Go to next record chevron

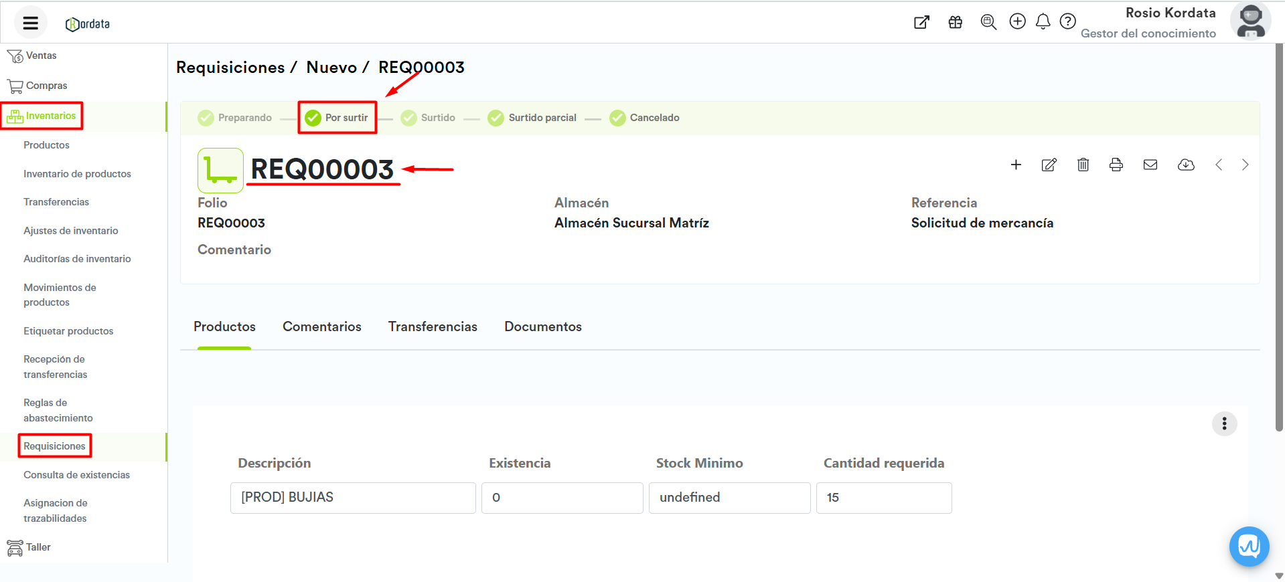tap(1245, 165)
